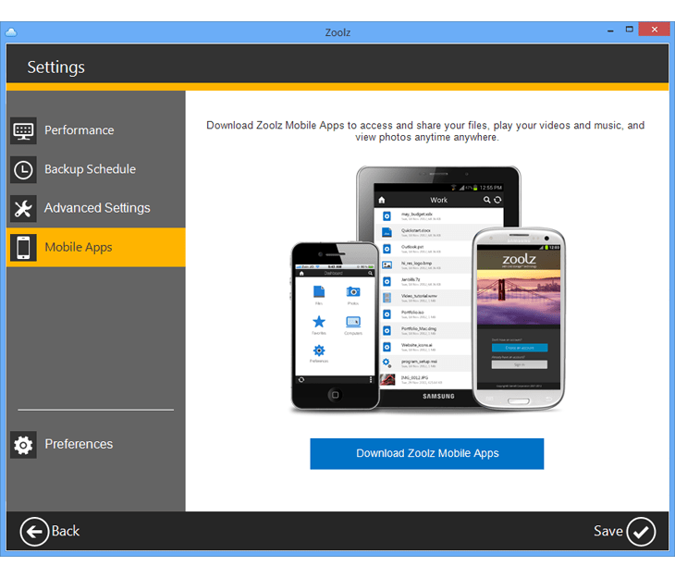The width and height of the screenshot is (675, 578).
Task: Click the Save label text
Action: [x=607, y=531]
